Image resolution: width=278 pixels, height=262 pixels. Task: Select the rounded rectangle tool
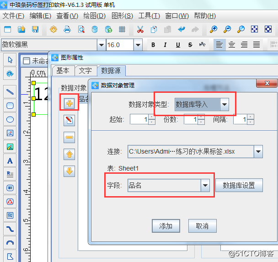pos(10,106)
